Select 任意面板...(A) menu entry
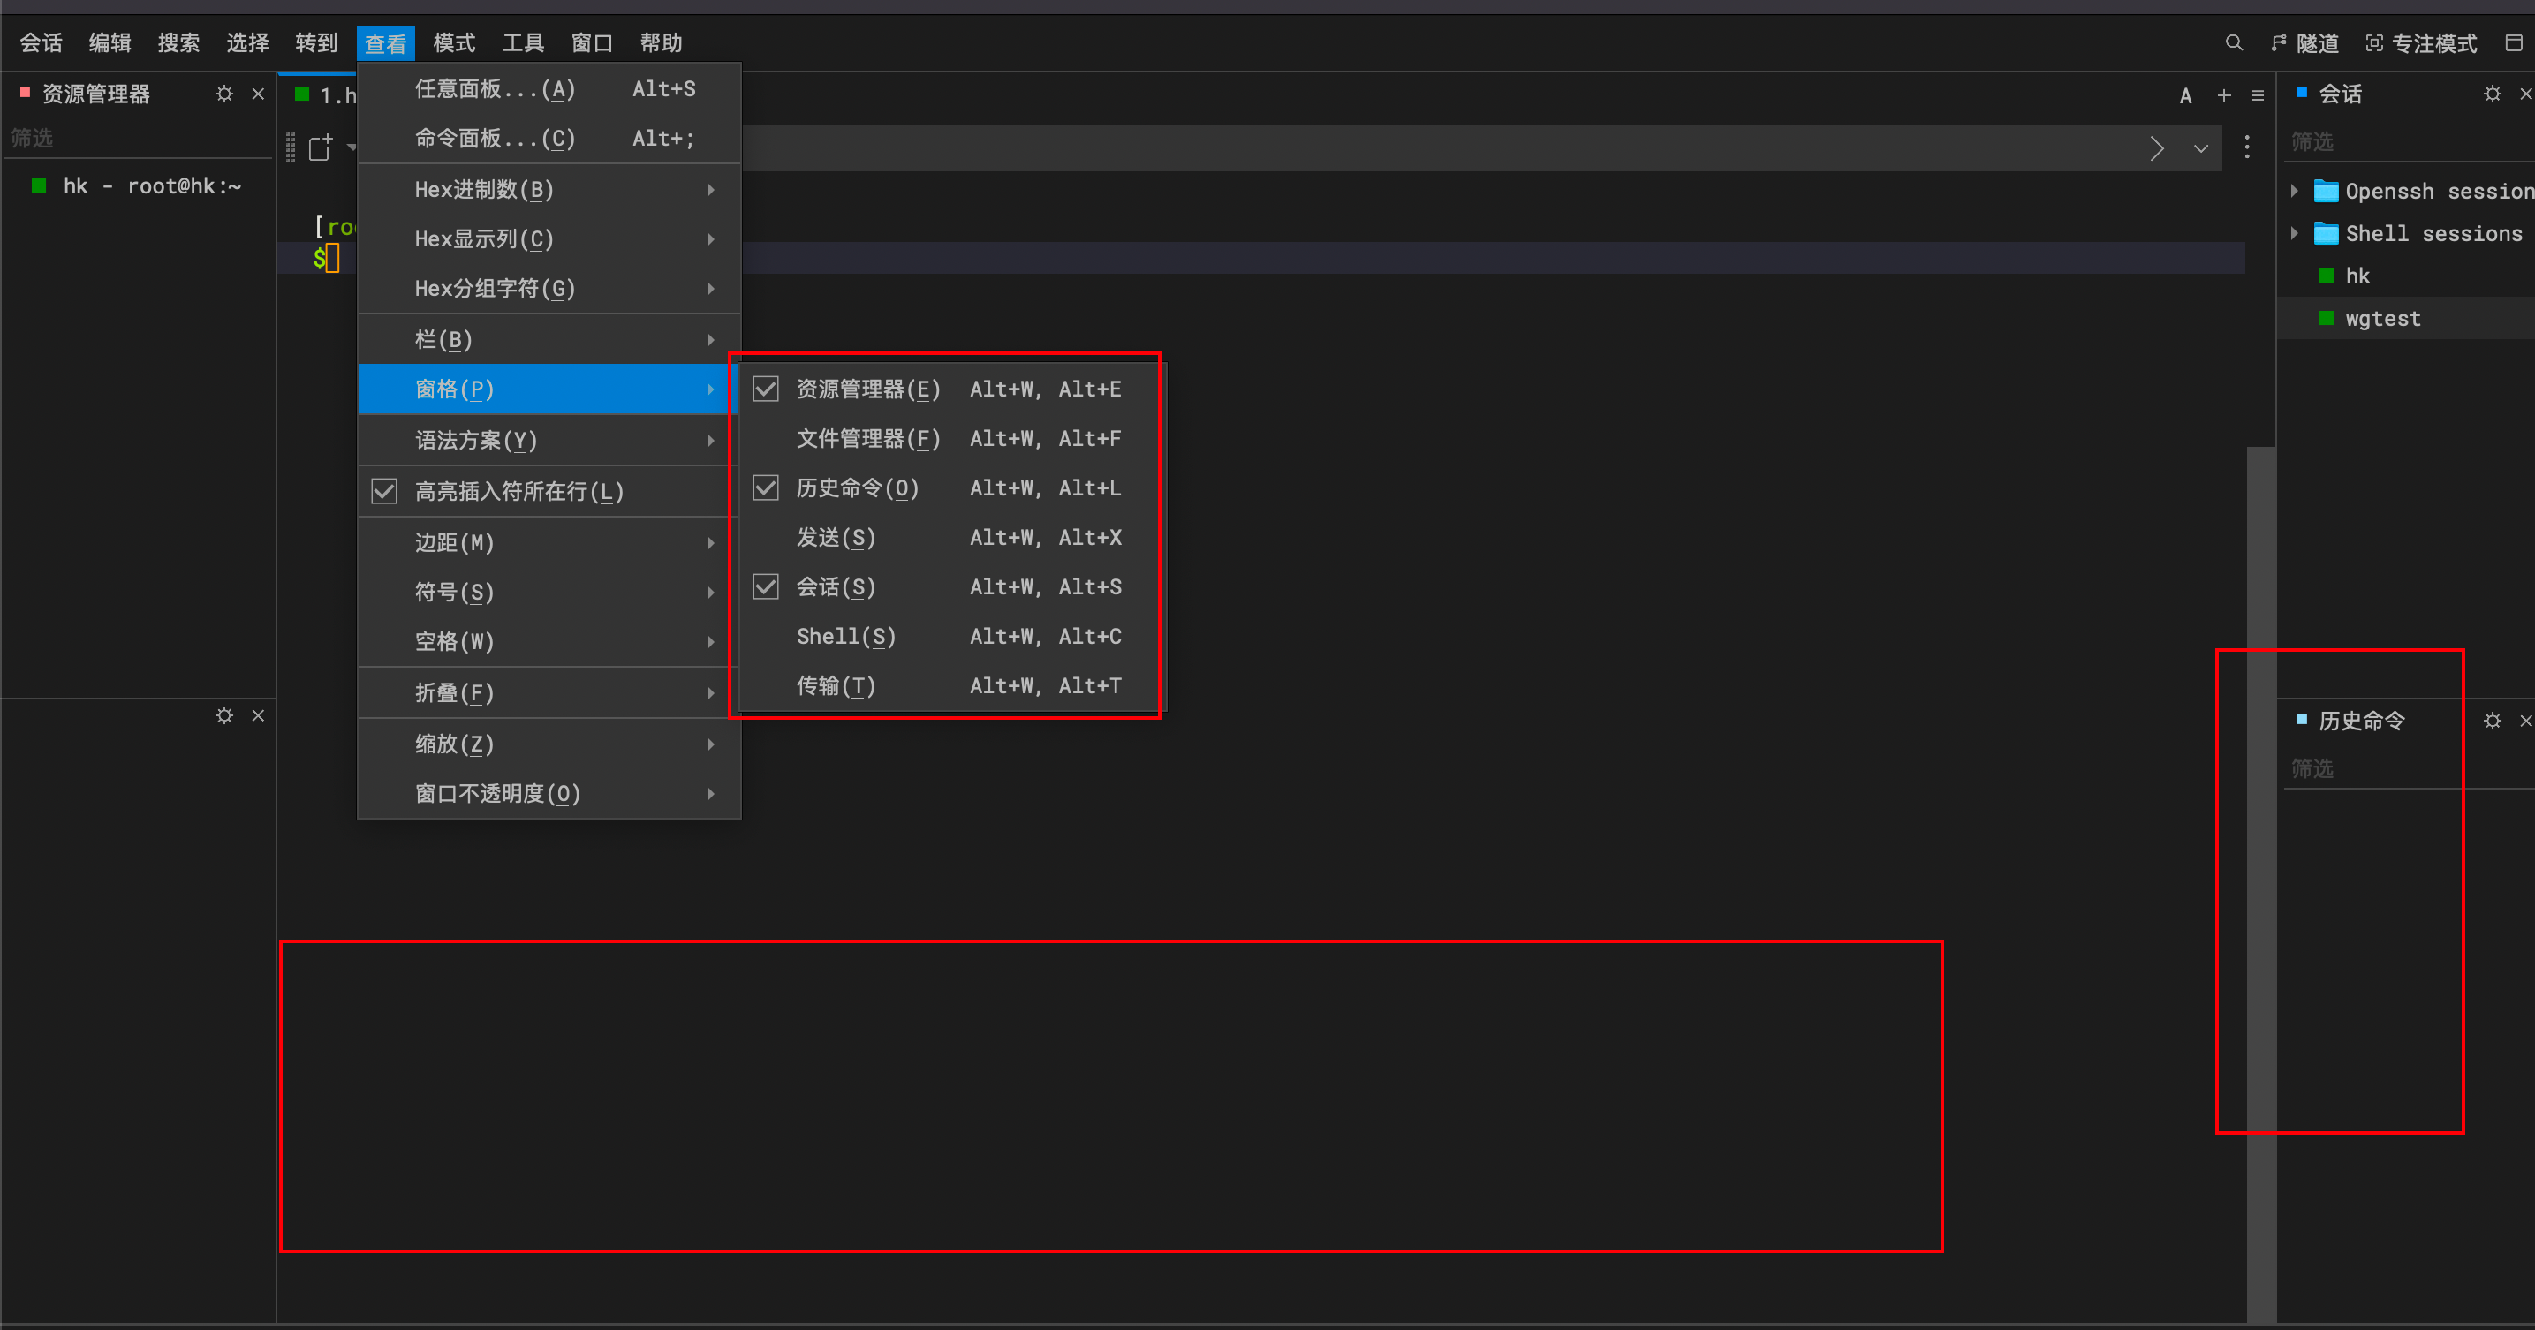Viewport: 2535px width, 1330px height. coord(549,88)
